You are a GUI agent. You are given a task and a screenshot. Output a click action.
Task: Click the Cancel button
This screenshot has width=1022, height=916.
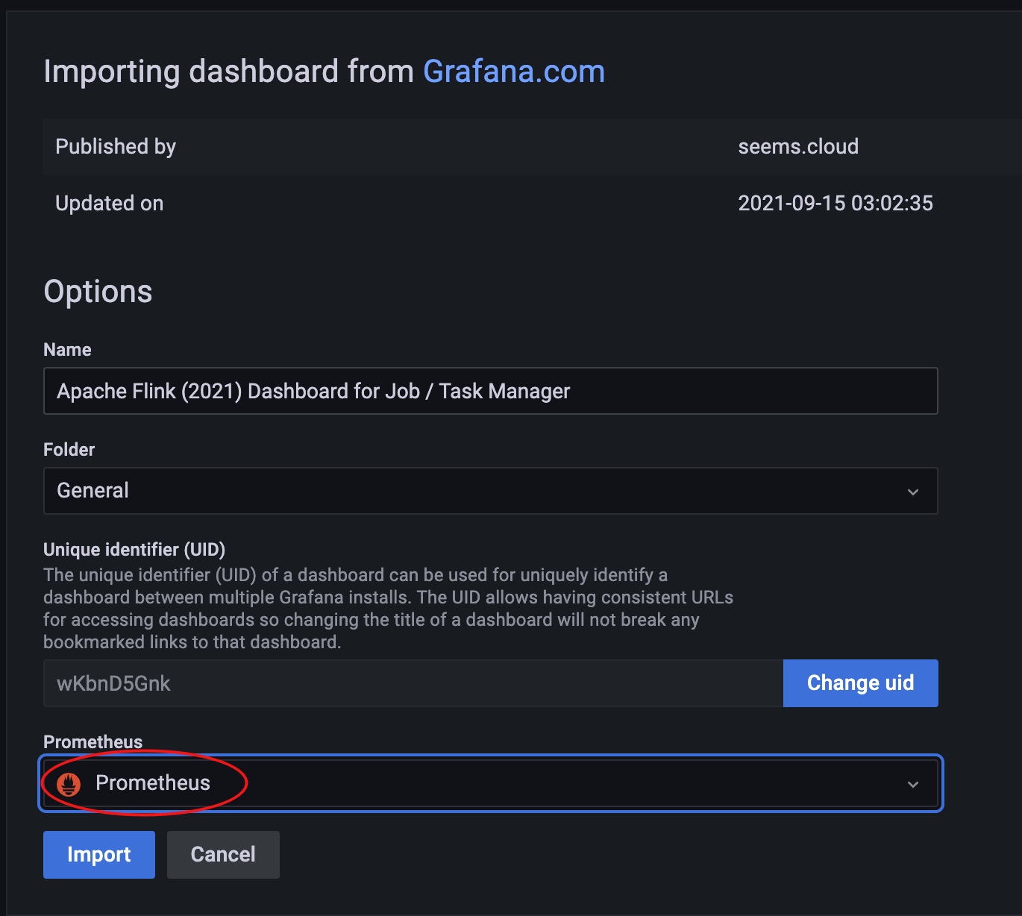click(223, 855)
